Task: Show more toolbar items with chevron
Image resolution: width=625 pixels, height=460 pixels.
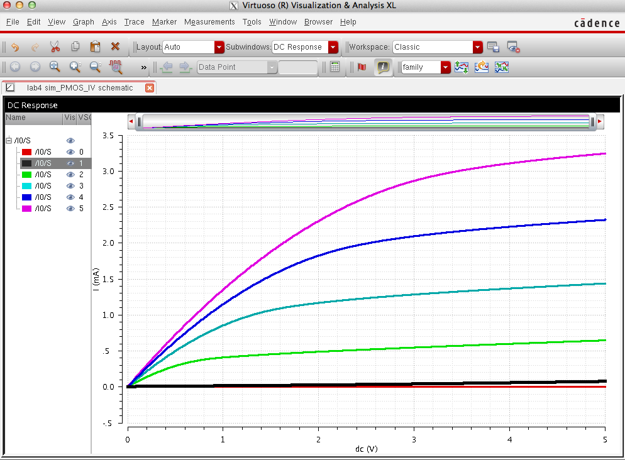Action: 144,67
